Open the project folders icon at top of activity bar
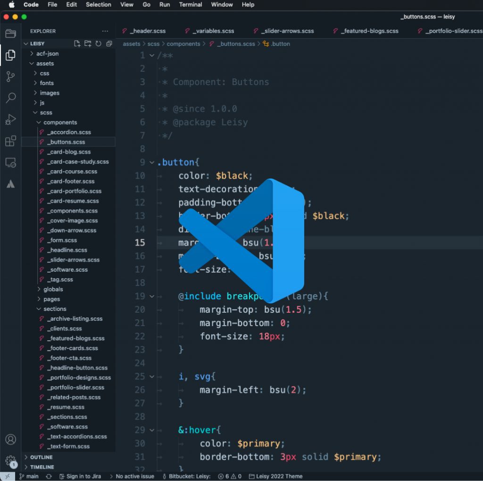Viewport: 483px width, 481px height. click(10, 34)
